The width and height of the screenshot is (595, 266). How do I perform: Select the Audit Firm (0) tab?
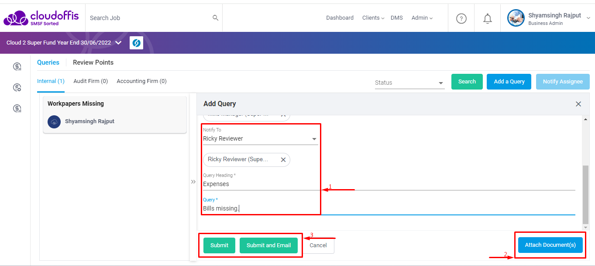coord(91,81)
